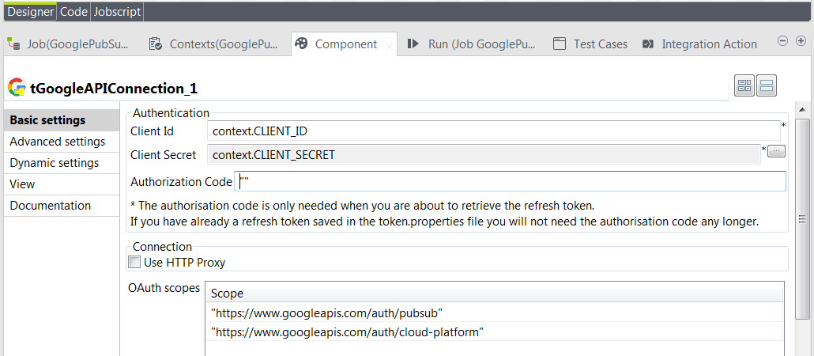Viewport: 814px width, 356px height.
Task: Click the Scope column header
Action: coord(494,294)
